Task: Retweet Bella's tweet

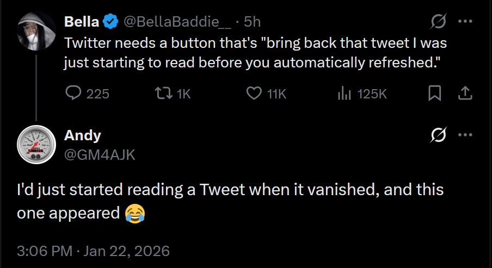Action: (x=162, y=94)
